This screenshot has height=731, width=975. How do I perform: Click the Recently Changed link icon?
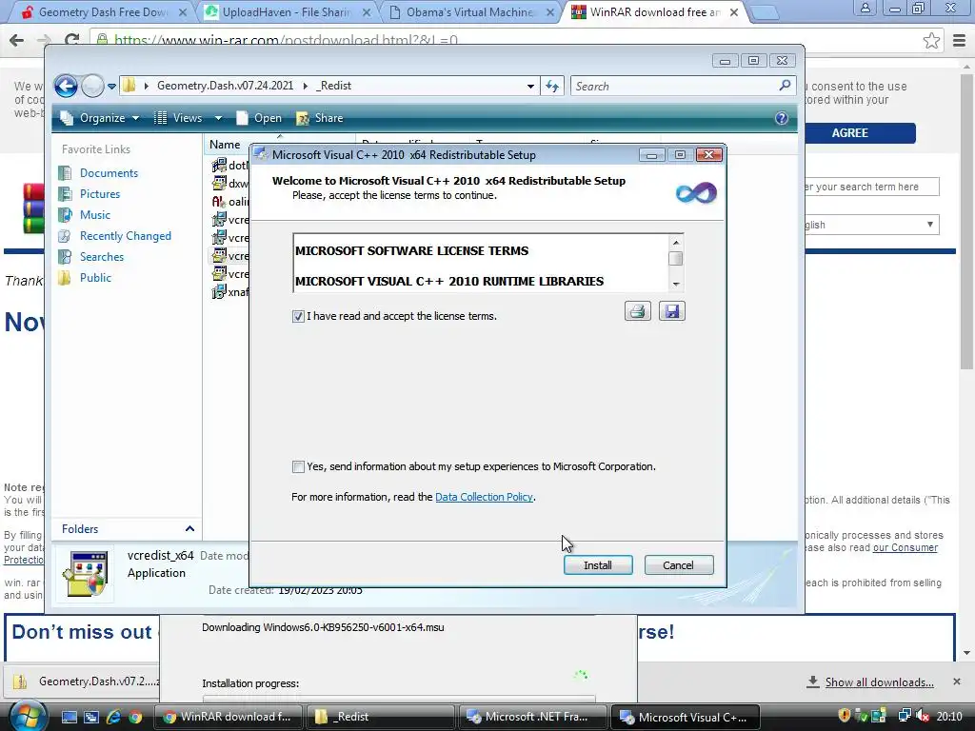(x=65, y=236)
